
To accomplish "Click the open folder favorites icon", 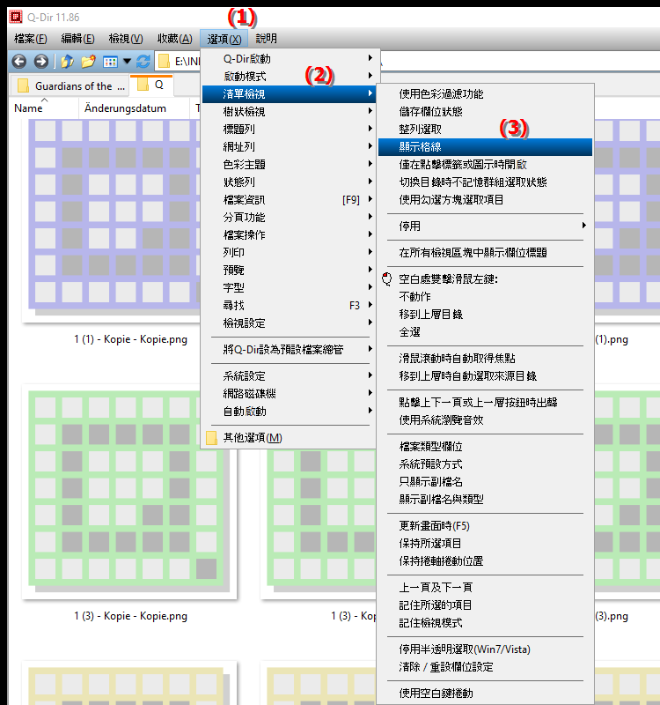I will 89,61.
